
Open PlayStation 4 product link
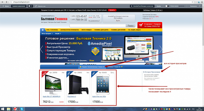pyautogui.click(x=72, y=97)
